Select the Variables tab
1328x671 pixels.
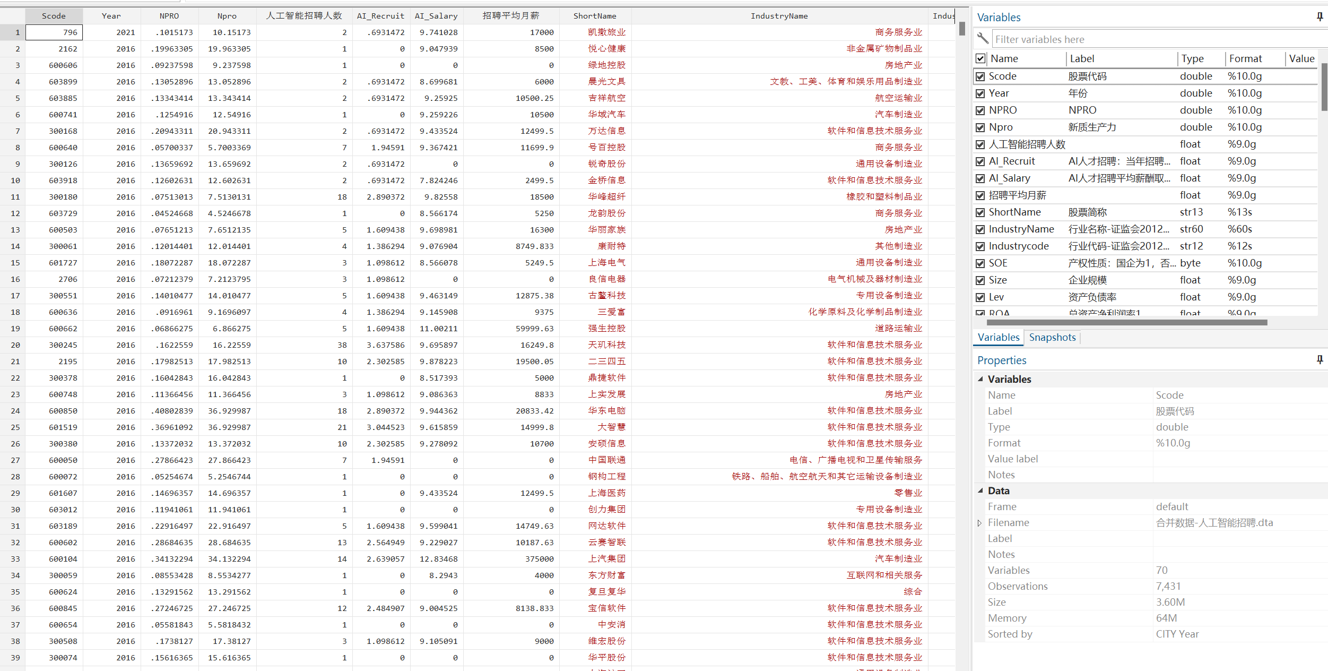pos(998,337)
